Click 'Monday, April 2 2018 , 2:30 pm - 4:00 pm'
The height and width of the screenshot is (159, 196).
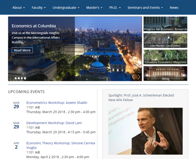[58, 157]
